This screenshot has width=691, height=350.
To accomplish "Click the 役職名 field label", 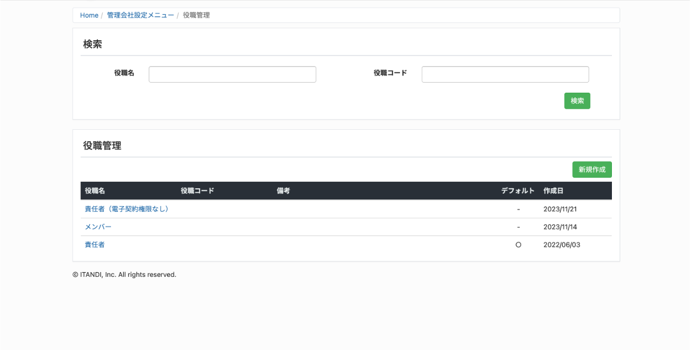I will [x=125, y=73].
